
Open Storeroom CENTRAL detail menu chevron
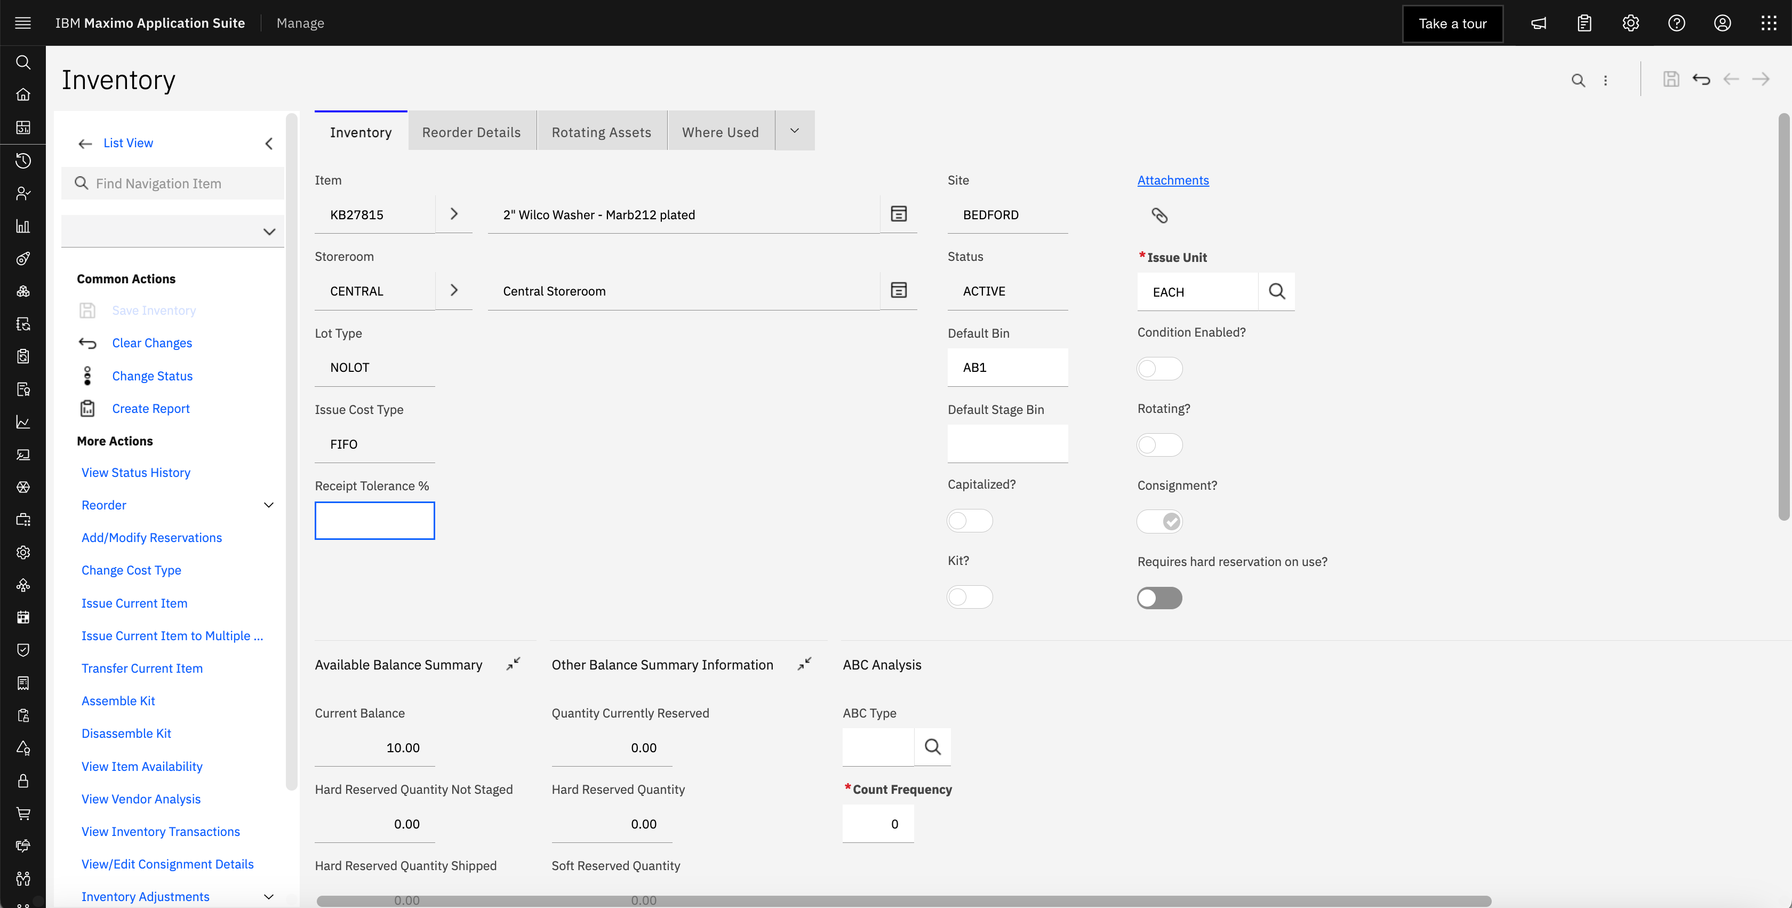tap(453, 290)
